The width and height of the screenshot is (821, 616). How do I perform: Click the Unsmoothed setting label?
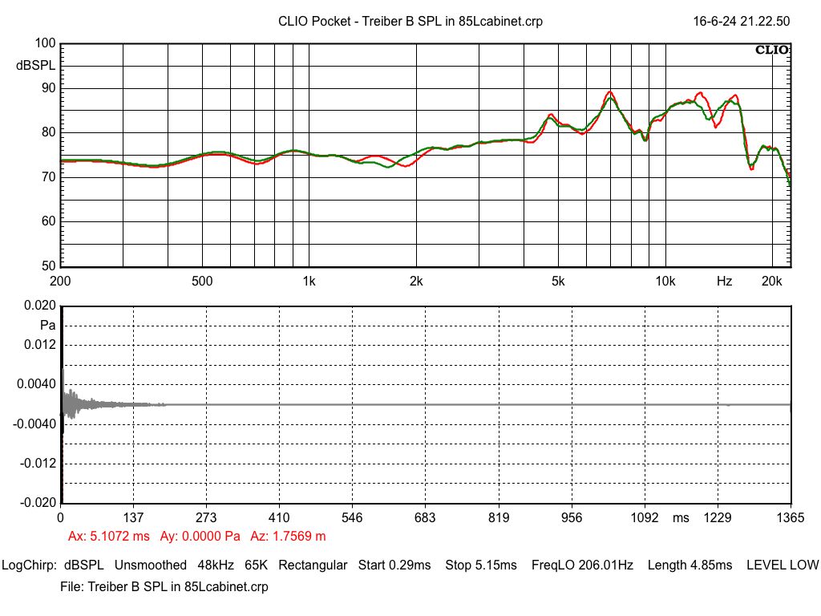tap(150, 565)
